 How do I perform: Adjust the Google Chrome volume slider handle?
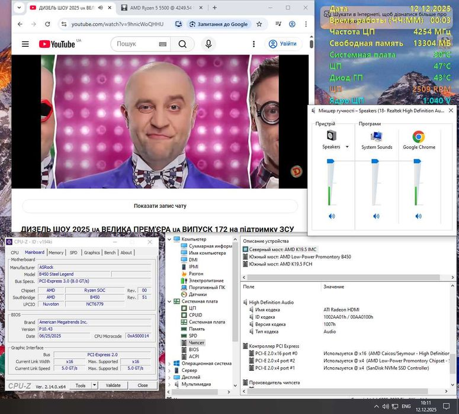pos(417,161)
